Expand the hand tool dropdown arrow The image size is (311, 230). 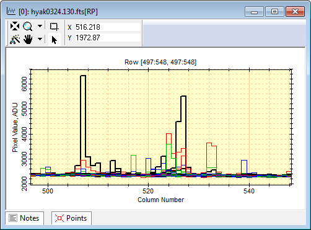pyautogui.click(x=40, y=39)
